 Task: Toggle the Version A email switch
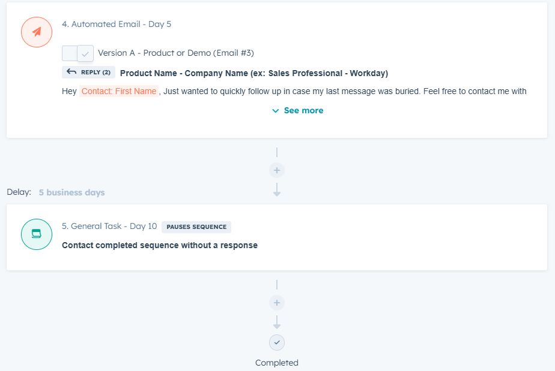77,53
